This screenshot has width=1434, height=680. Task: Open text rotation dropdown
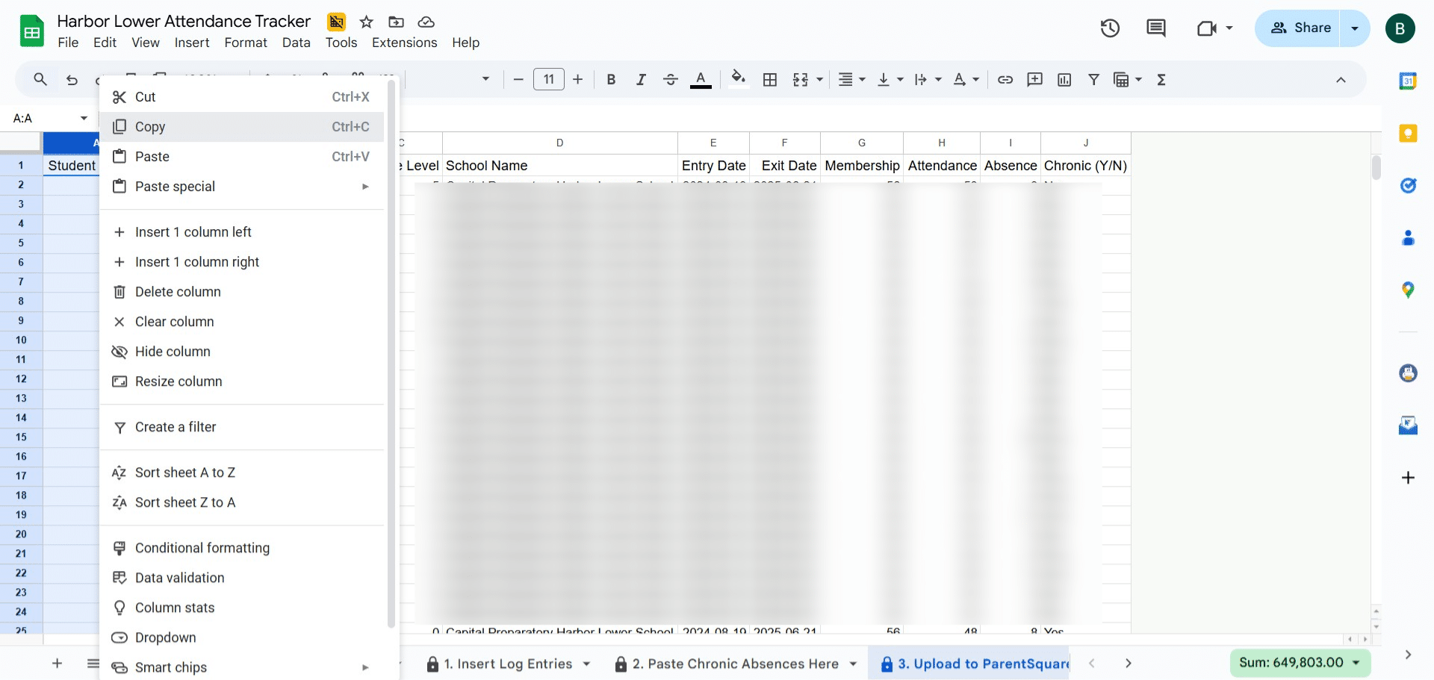(x=966, y=79)
